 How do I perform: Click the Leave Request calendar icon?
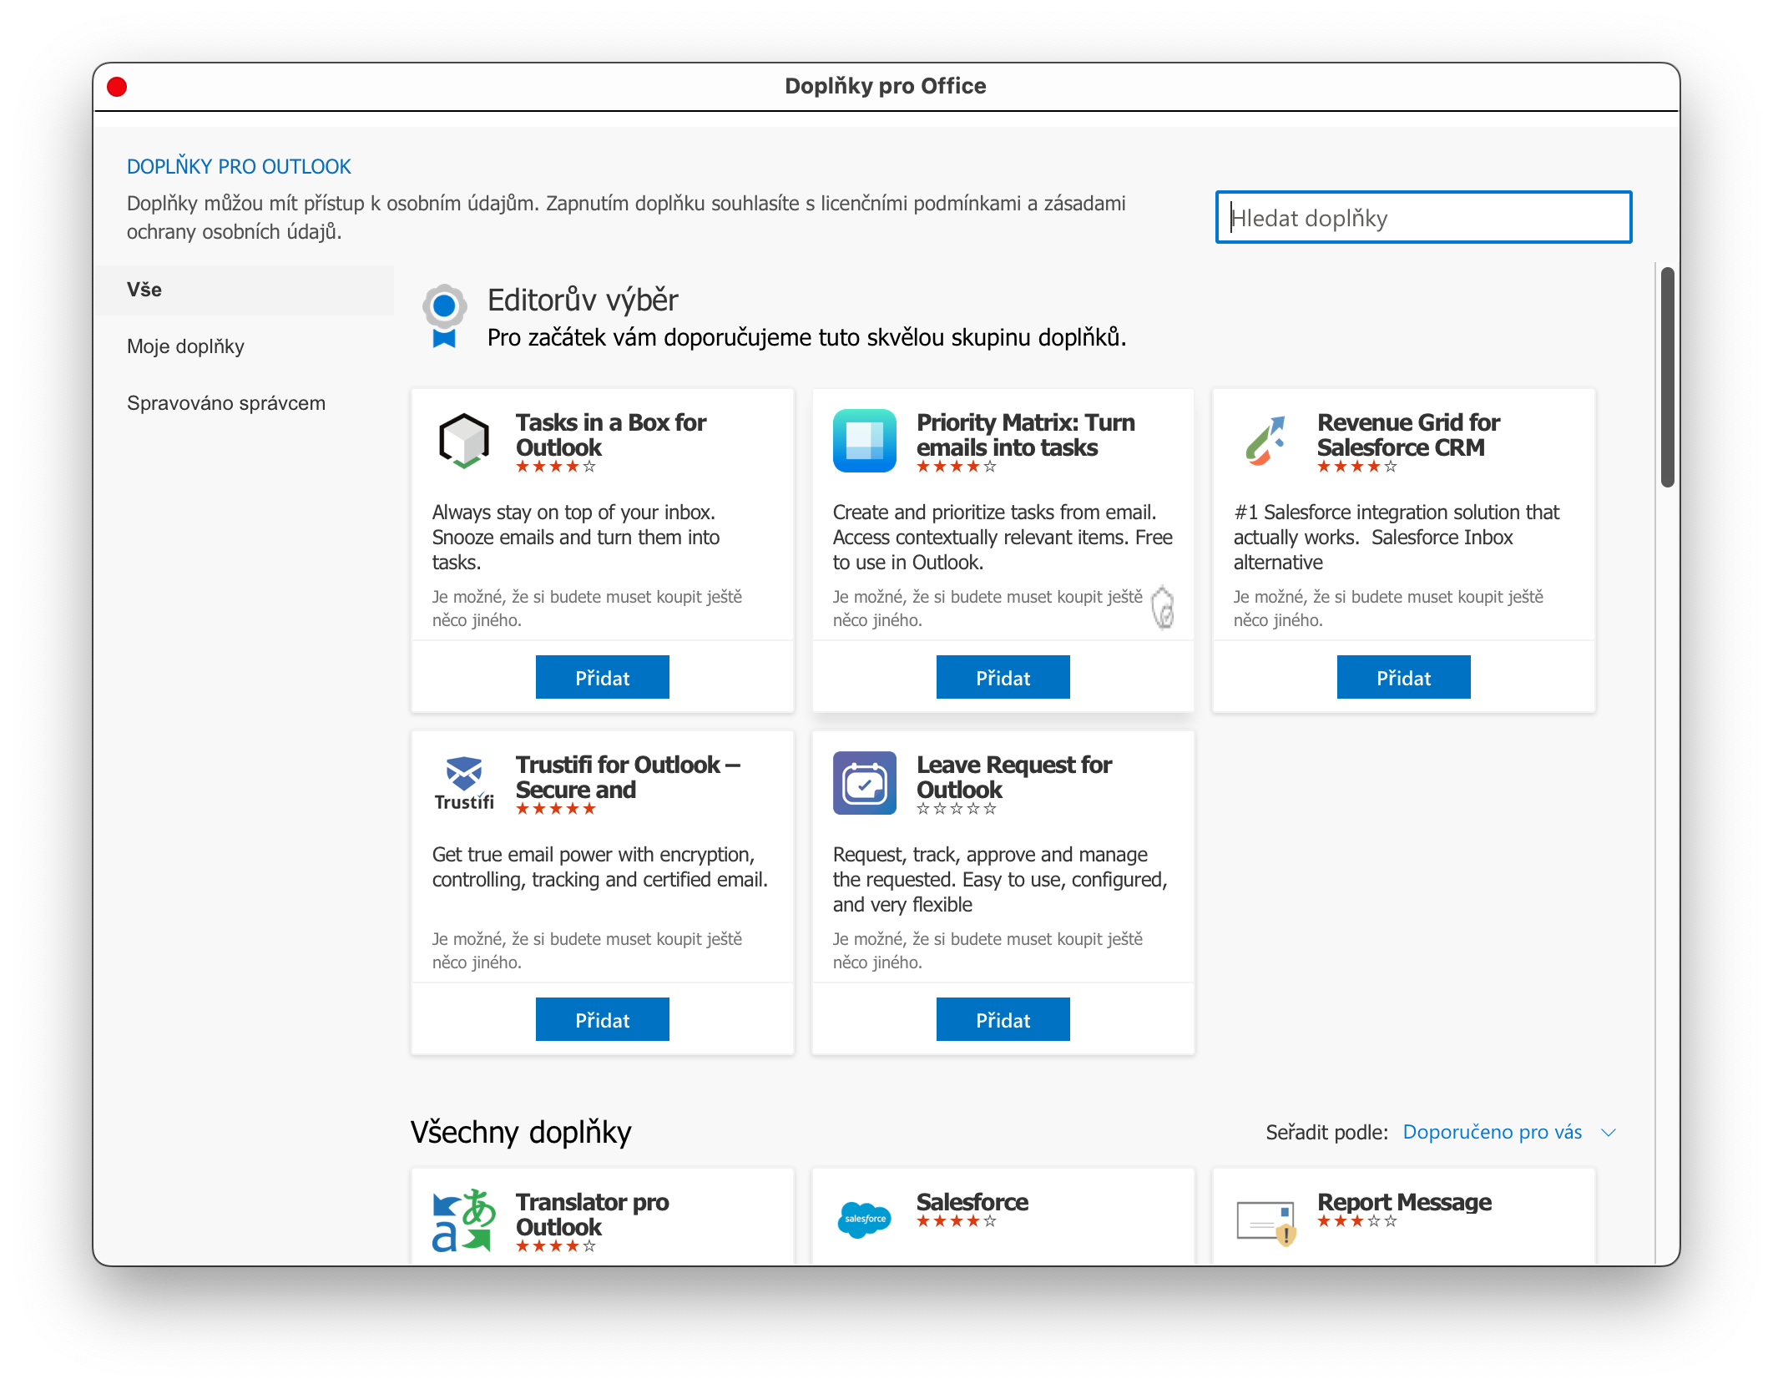[x=864, y=783]
